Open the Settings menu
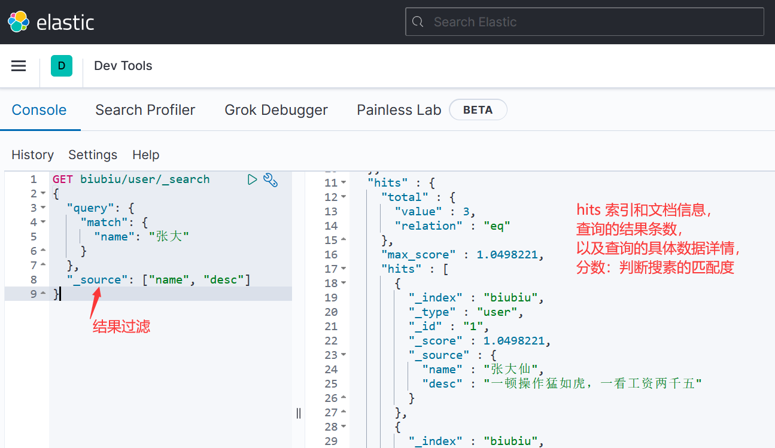 click(93, 155)
